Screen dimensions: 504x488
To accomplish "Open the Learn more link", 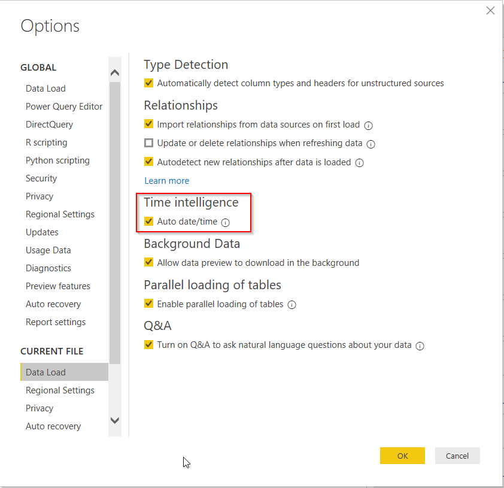I will coord(166,180).
